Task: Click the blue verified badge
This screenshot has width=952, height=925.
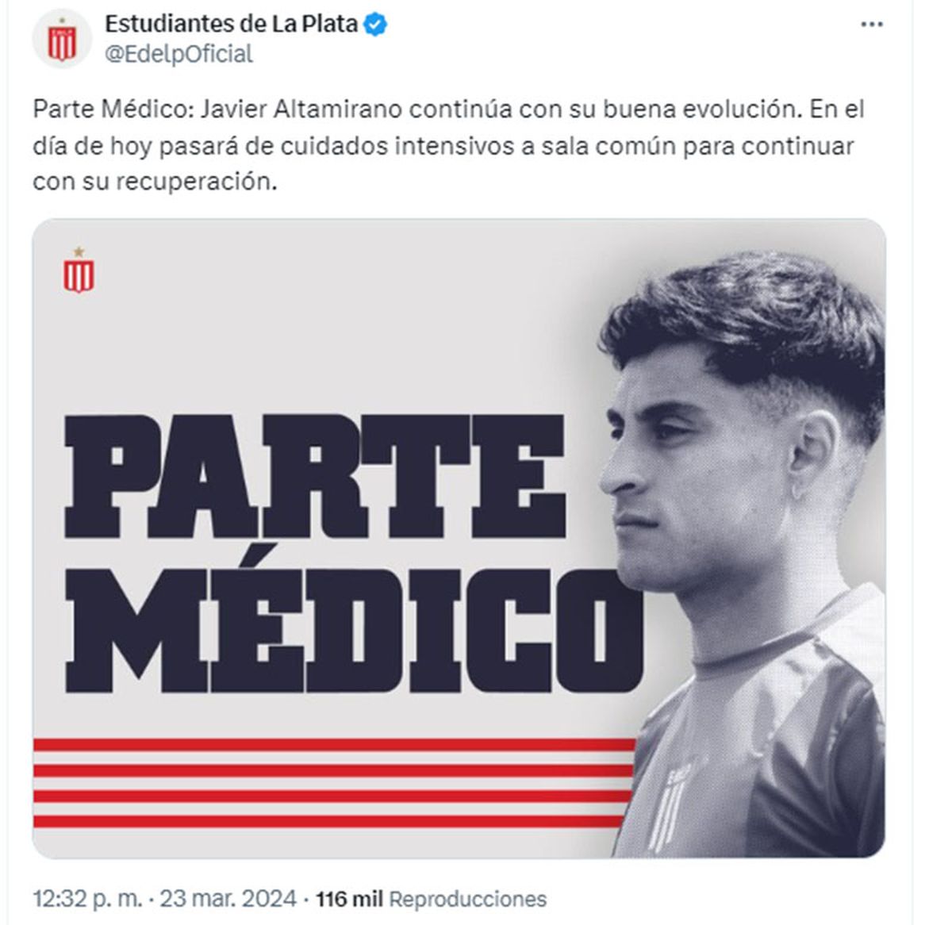Action: [x=375, y=25]
